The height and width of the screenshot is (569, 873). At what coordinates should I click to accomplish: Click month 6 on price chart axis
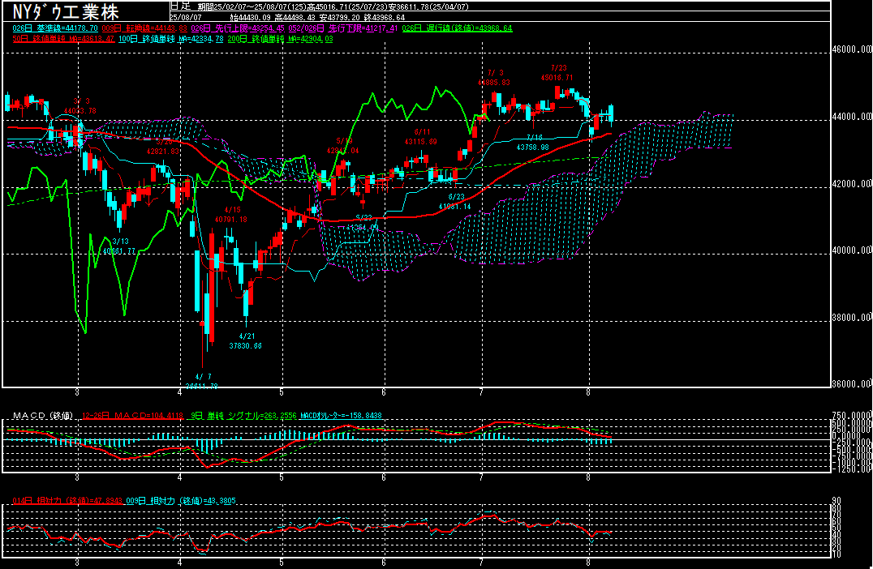[x=384, y=392]
